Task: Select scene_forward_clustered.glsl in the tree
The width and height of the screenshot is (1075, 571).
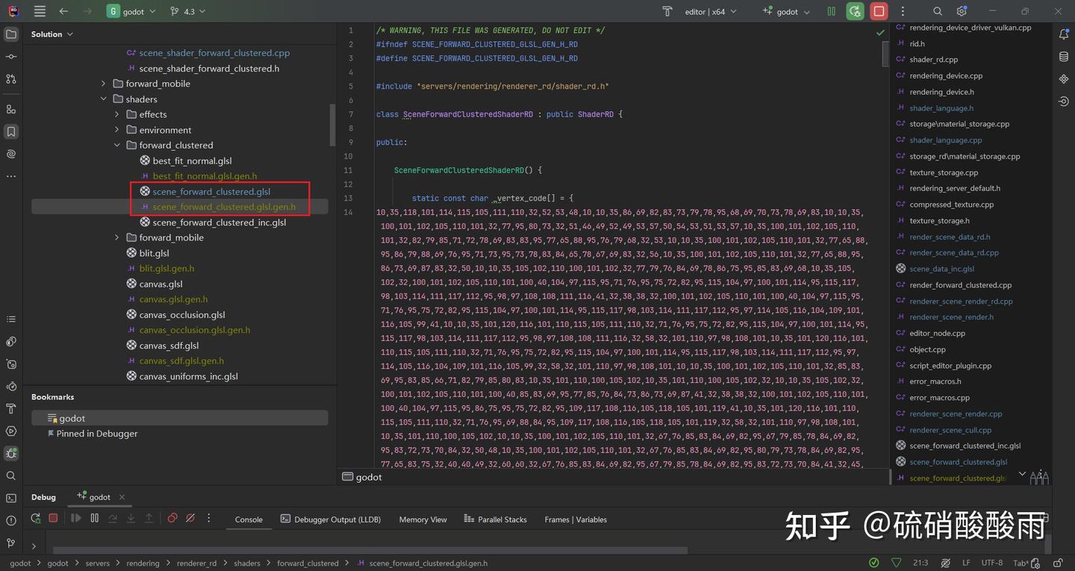Action: click(211, 191)
